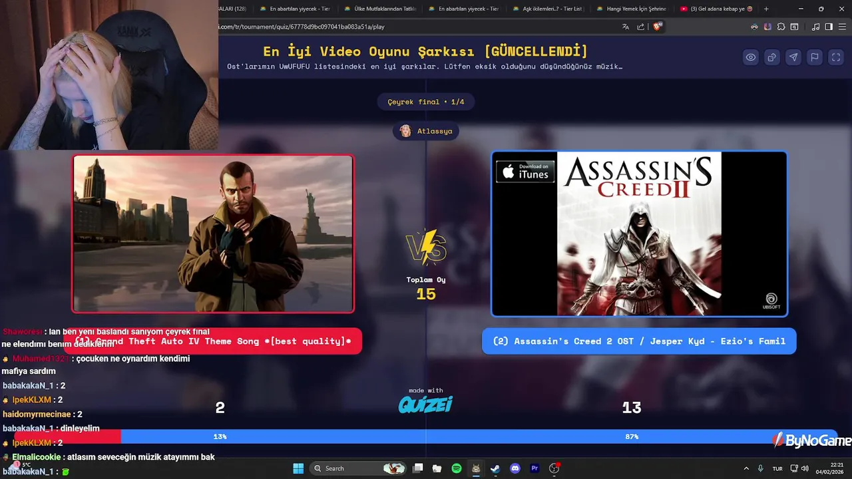Switch keyboard language via TUR indicator
Image resolution: width=852 pixels, height=479 pixels.
(777, 468)
